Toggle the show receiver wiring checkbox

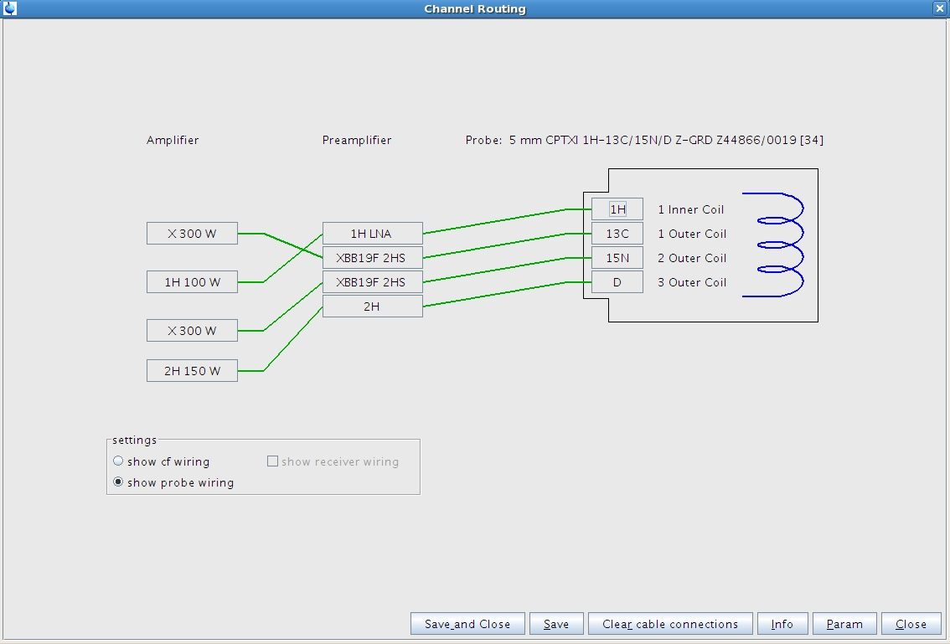(x=272, y=461)
